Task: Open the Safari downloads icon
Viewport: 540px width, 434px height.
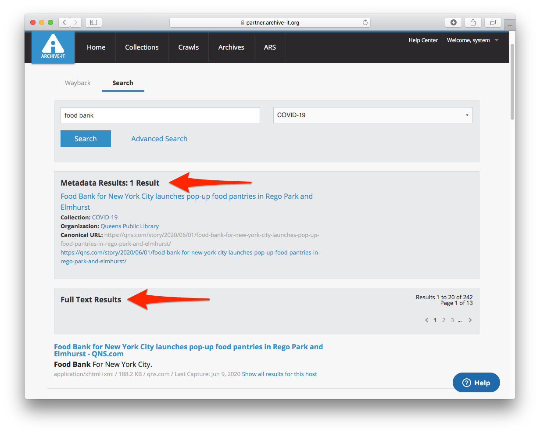Action: point(453,22)
